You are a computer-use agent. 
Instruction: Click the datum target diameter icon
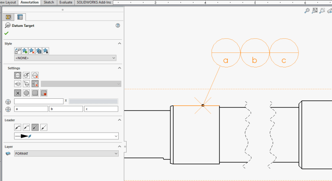coord(8,102)
